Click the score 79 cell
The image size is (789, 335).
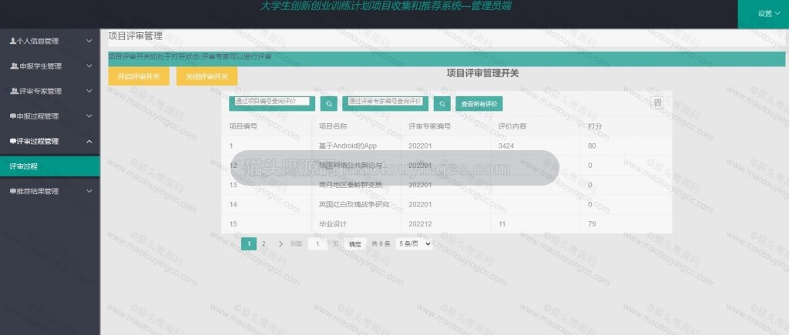(626, 224)
